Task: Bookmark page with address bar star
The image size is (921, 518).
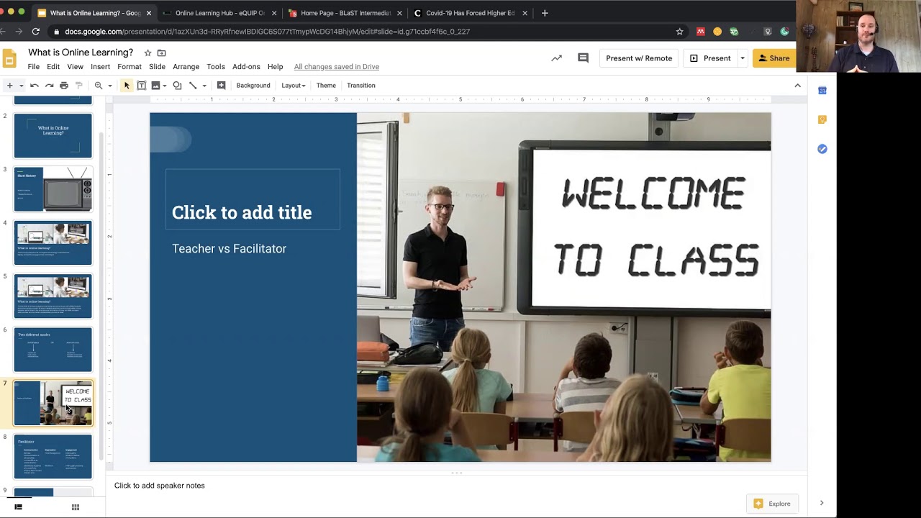Action: (679, 32)
